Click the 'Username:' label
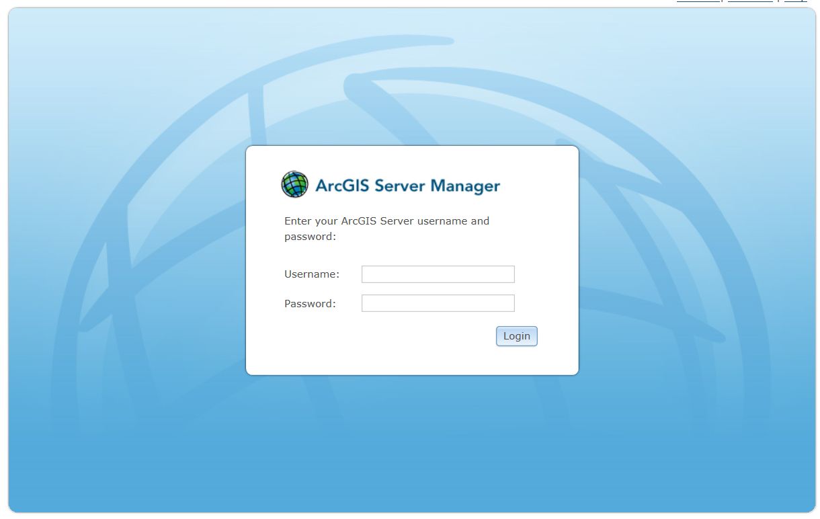The width and height of the screenshot is (820, 519). pos(312,274)
